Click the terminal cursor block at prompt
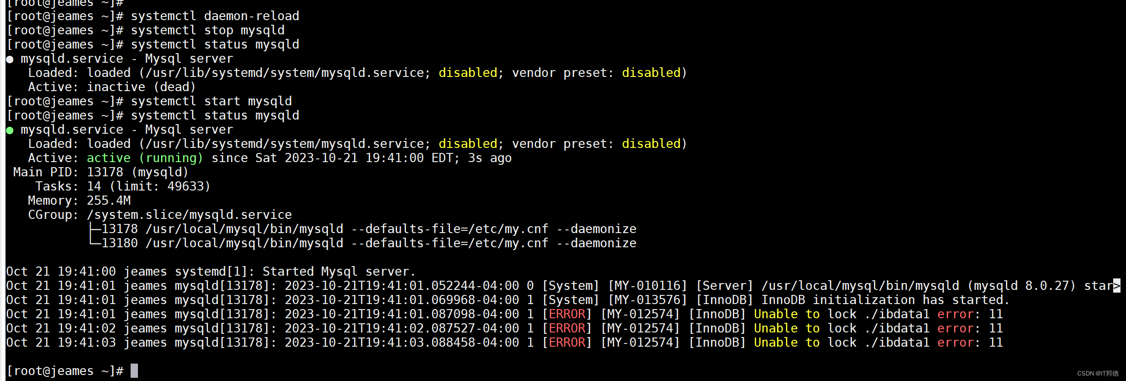1126x381 pixels. click(x=134, y=370)
